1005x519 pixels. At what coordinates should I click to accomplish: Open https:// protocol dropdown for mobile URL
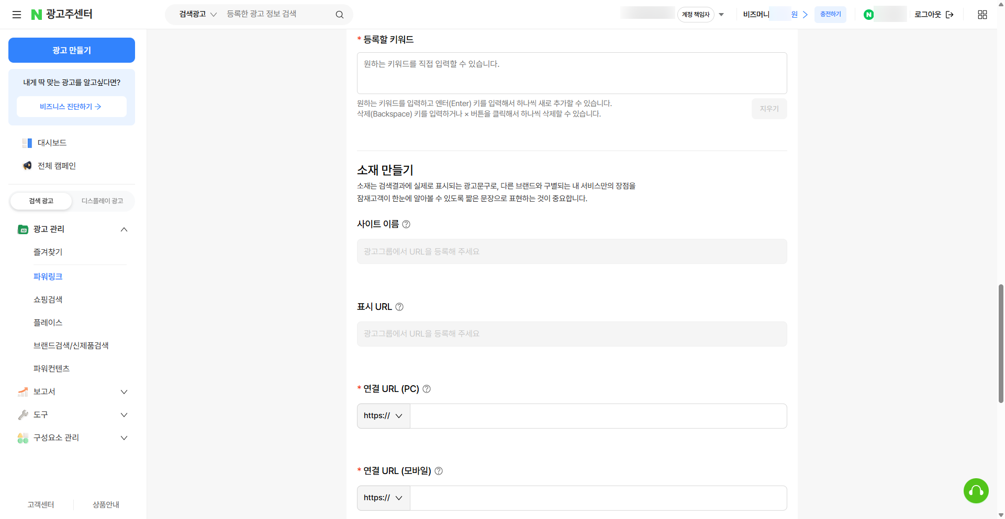[x=383, y=498]
